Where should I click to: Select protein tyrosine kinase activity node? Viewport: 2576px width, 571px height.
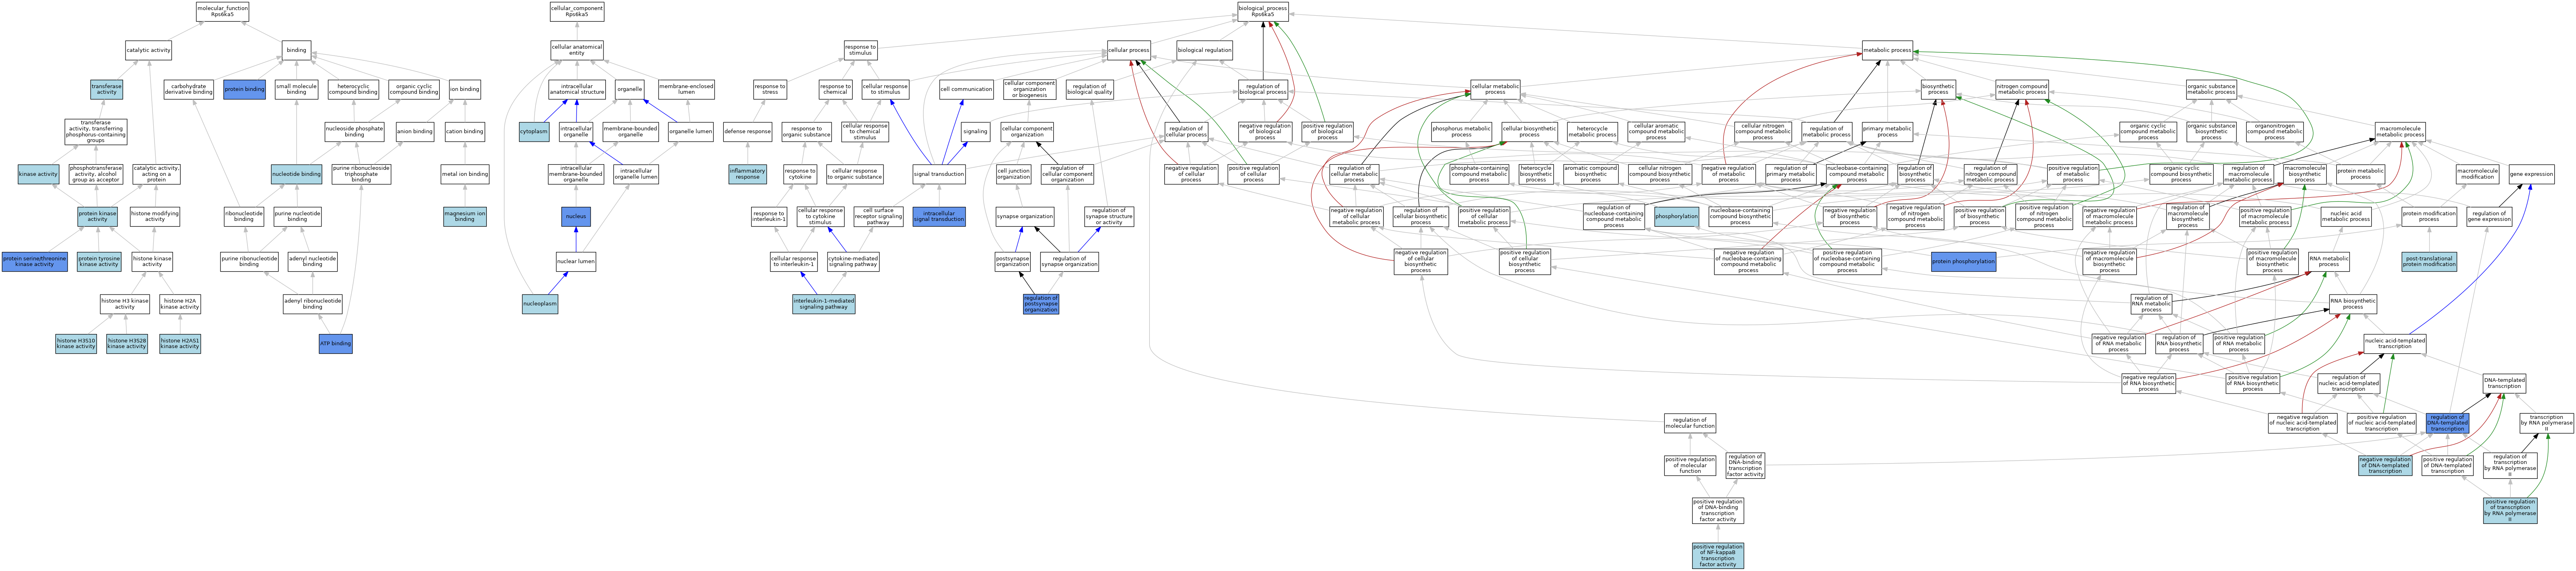coord(99,262)
